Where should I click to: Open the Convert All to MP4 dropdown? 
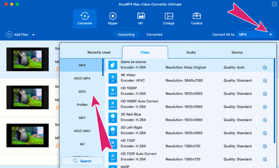tap(256, 34)
